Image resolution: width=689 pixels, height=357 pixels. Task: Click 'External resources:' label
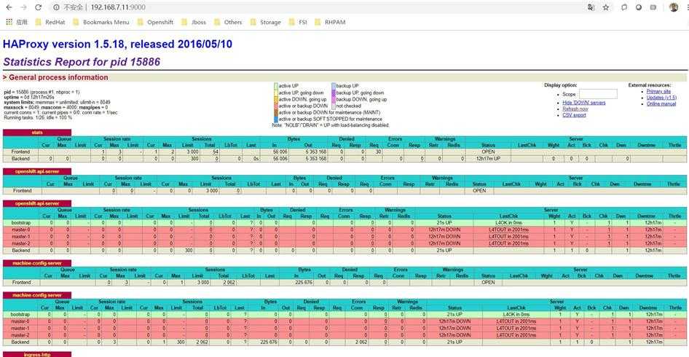coord(650,85)
